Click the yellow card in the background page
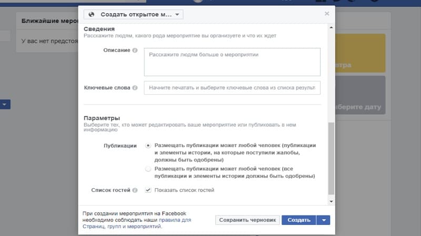Screen dimensions: 421x236 (360, 53)
